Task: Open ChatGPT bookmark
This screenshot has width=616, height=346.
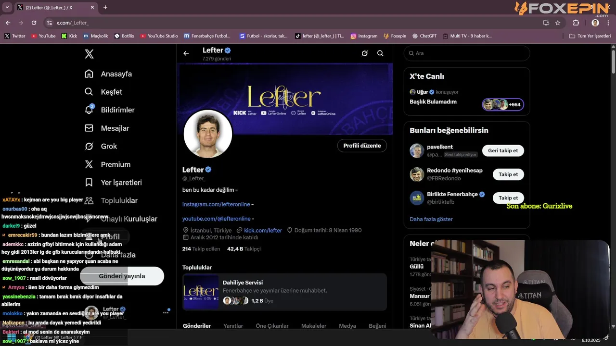Action: 424,36
